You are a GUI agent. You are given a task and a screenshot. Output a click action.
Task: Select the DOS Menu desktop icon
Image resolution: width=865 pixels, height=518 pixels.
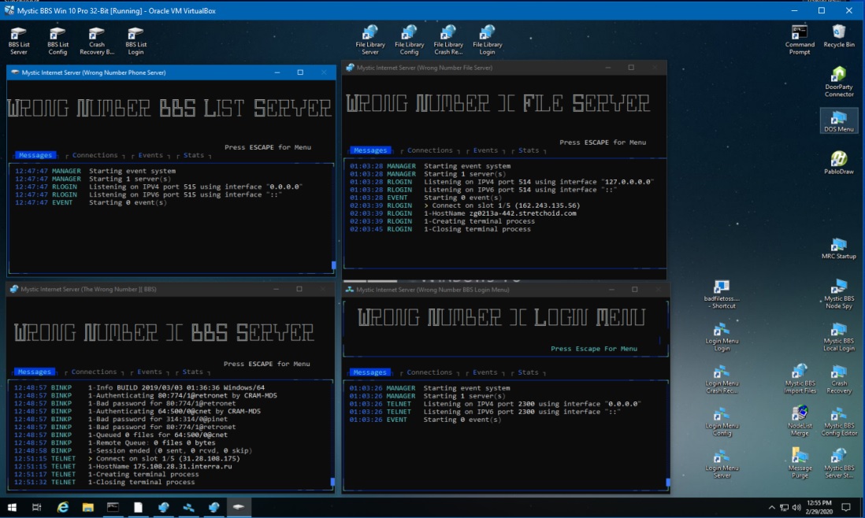tap(838, 120)
